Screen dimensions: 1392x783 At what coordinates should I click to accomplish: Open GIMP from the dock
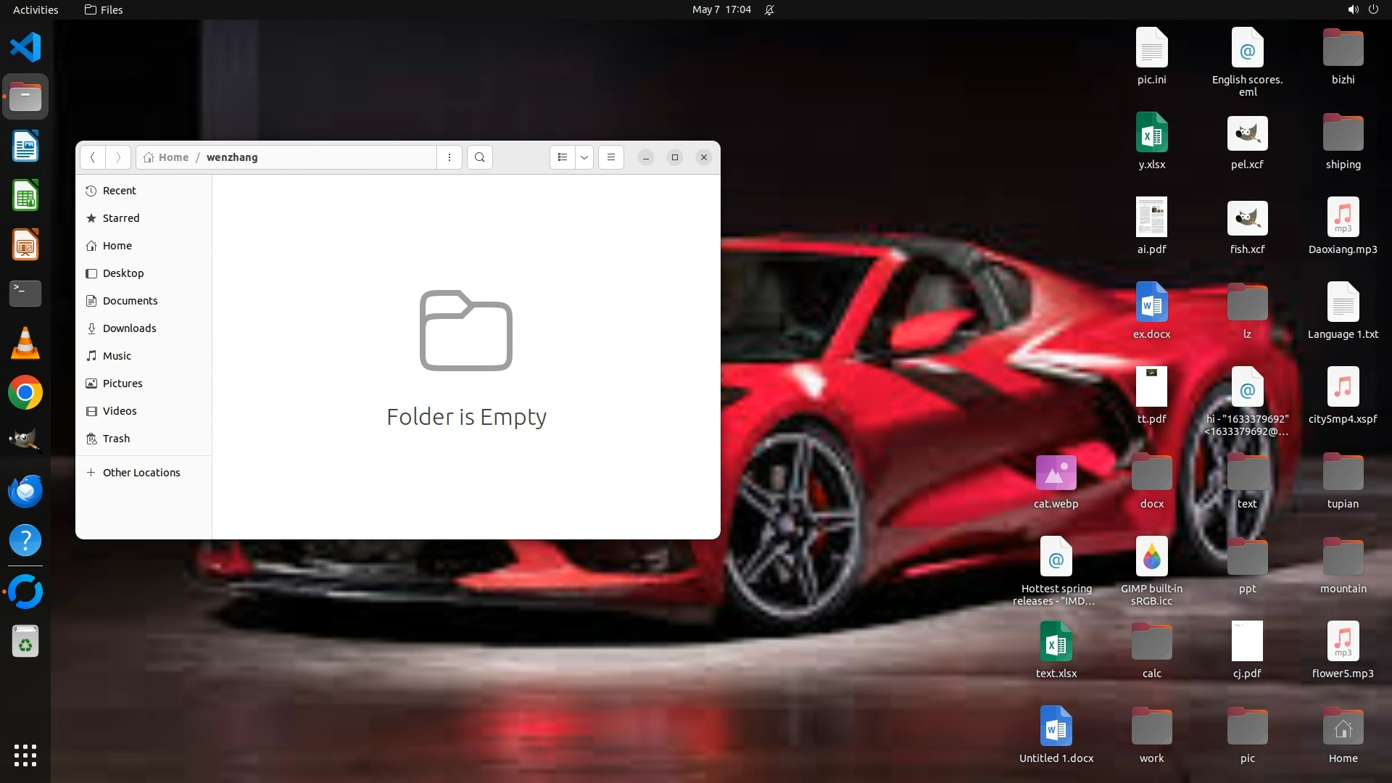(x=25, y=439)
